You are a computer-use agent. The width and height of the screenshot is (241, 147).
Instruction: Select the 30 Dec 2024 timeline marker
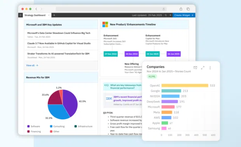(x=131, y=54)
